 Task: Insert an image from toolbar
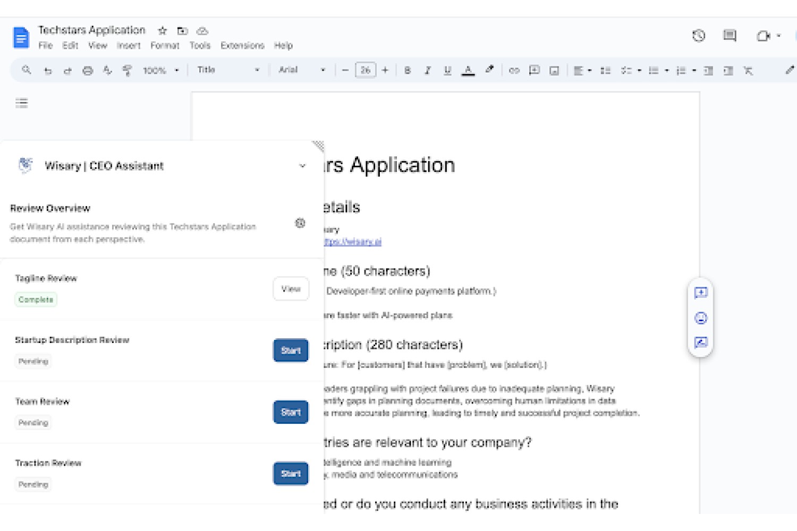point(554,71)
